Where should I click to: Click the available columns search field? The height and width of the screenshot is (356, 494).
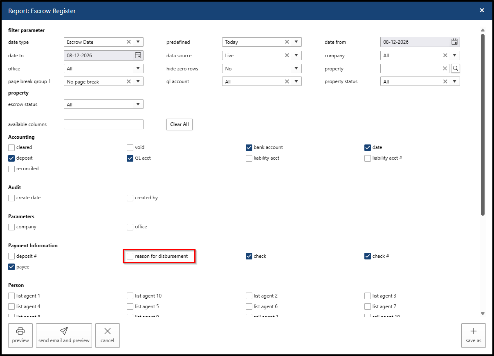pyautogui.click(x=103, y=124)
